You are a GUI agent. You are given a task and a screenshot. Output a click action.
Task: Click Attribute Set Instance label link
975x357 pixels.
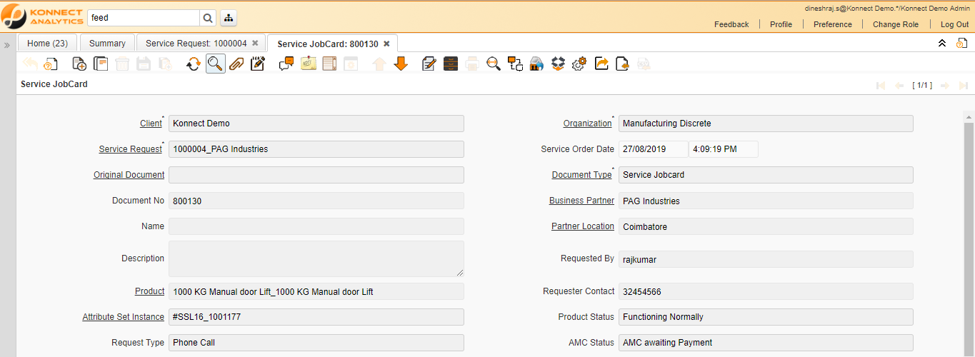123,317
